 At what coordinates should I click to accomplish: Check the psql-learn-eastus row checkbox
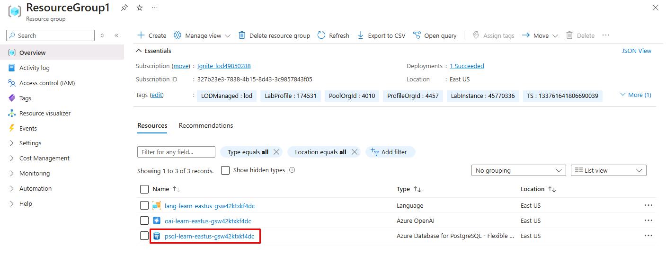click(144, 236)
